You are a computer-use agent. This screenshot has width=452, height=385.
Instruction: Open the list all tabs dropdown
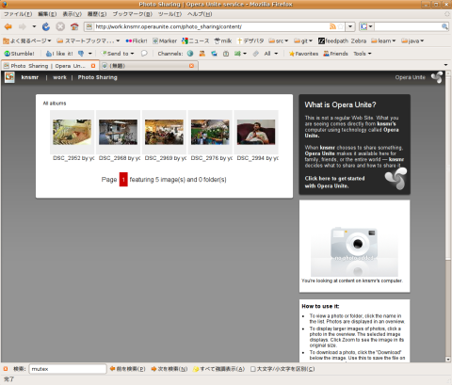(445, 65)
